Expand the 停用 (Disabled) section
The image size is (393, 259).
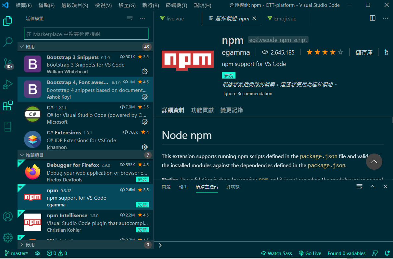[85, 245]
